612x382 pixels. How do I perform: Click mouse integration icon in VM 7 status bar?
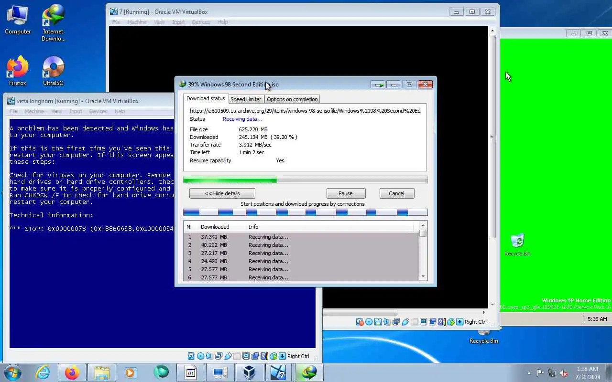tap(451, 322)
